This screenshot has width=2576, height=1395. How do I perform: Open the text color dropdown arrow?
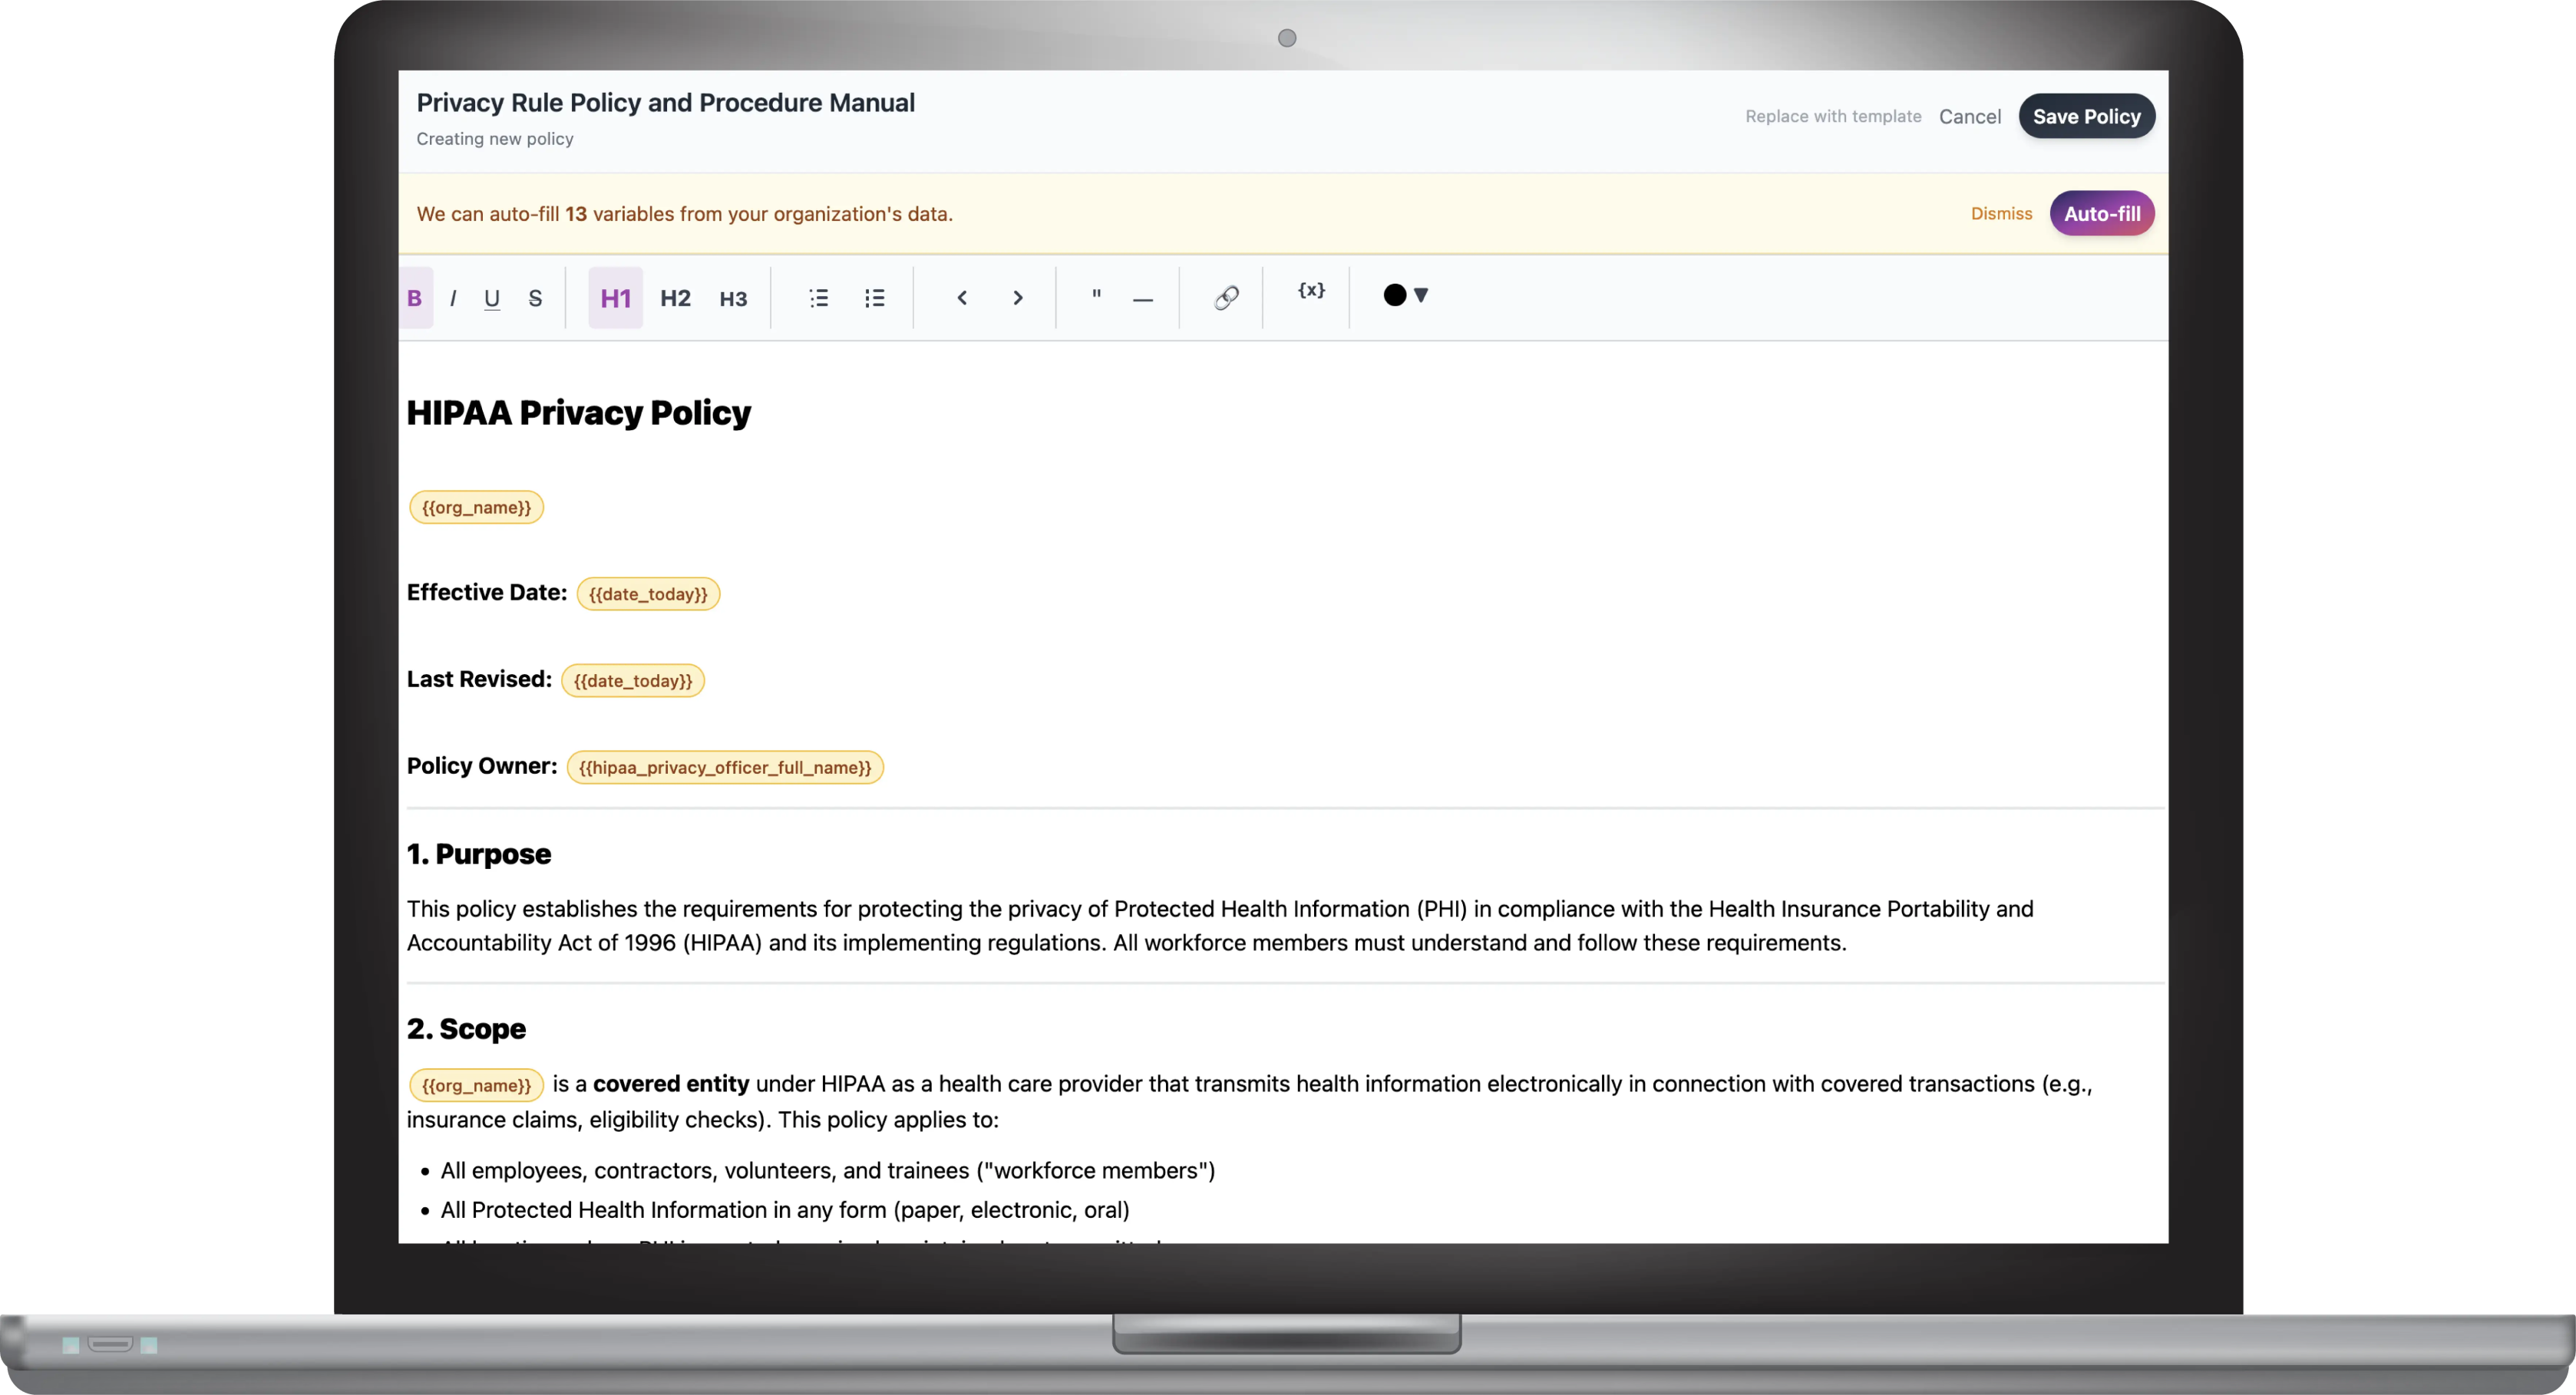1421,294
